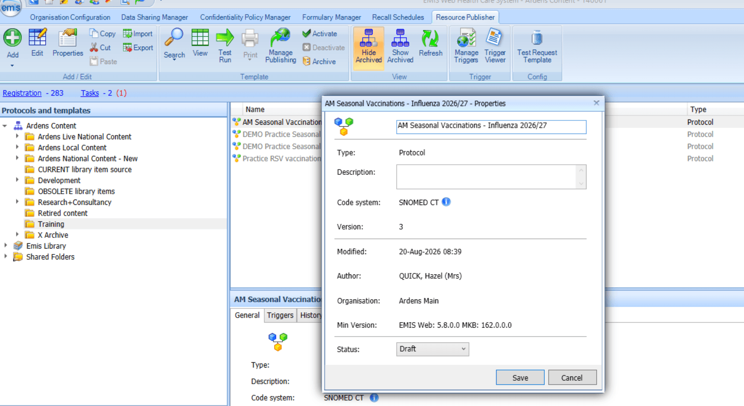Expand the Shared Folders node
This screenshot has height=406, width=744.
(x=5, y=256)
